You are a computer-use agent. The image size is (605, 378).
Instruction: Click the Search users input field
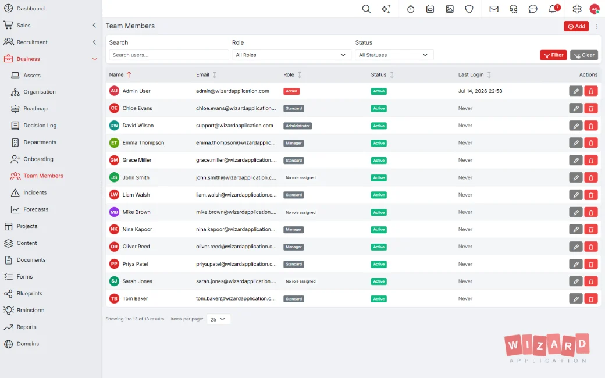[169, 55]
